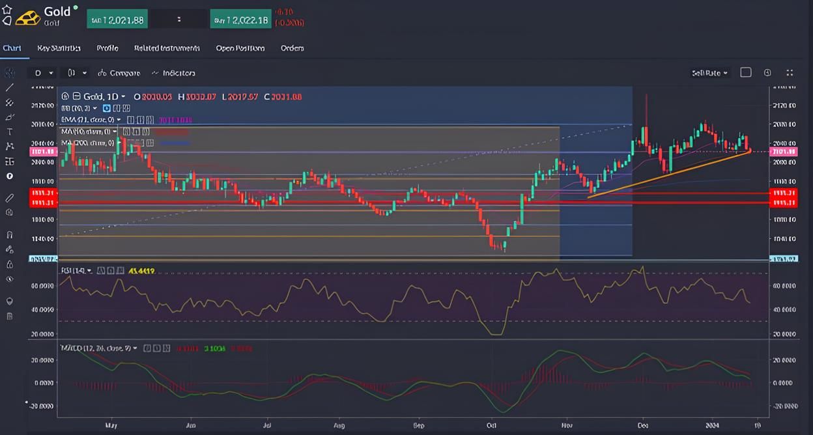The height and width of the screenshot is (435, 813).
Task: Open the Indicators menu button
Action: [x=173, y=73]
